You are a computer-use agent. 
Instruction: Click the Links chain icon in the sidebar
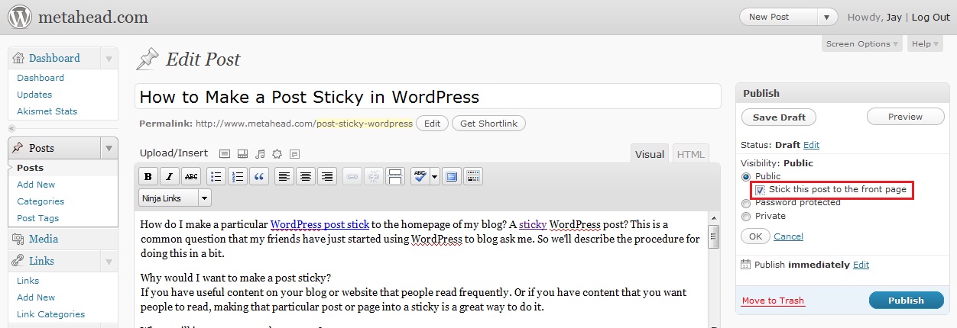pyautogui.click(x=18, y=261)
